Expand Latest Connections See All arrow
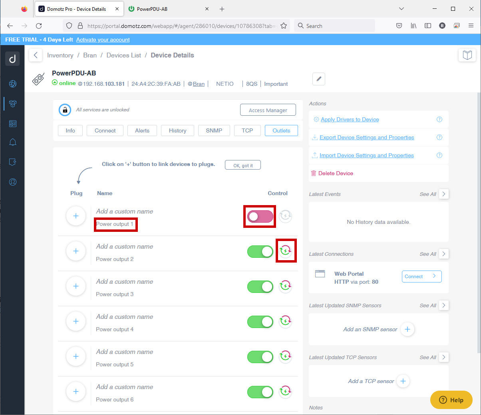Image resolution: width=481 pixels, height=415 pixels. click(444, 254)
